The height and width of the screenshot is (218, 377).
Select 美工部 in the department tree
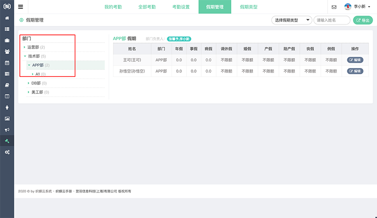coord(37,92)
